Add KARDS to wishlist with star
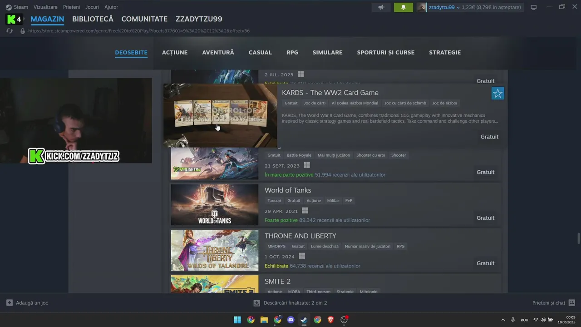The image size is (581, 327). [497, 94]
